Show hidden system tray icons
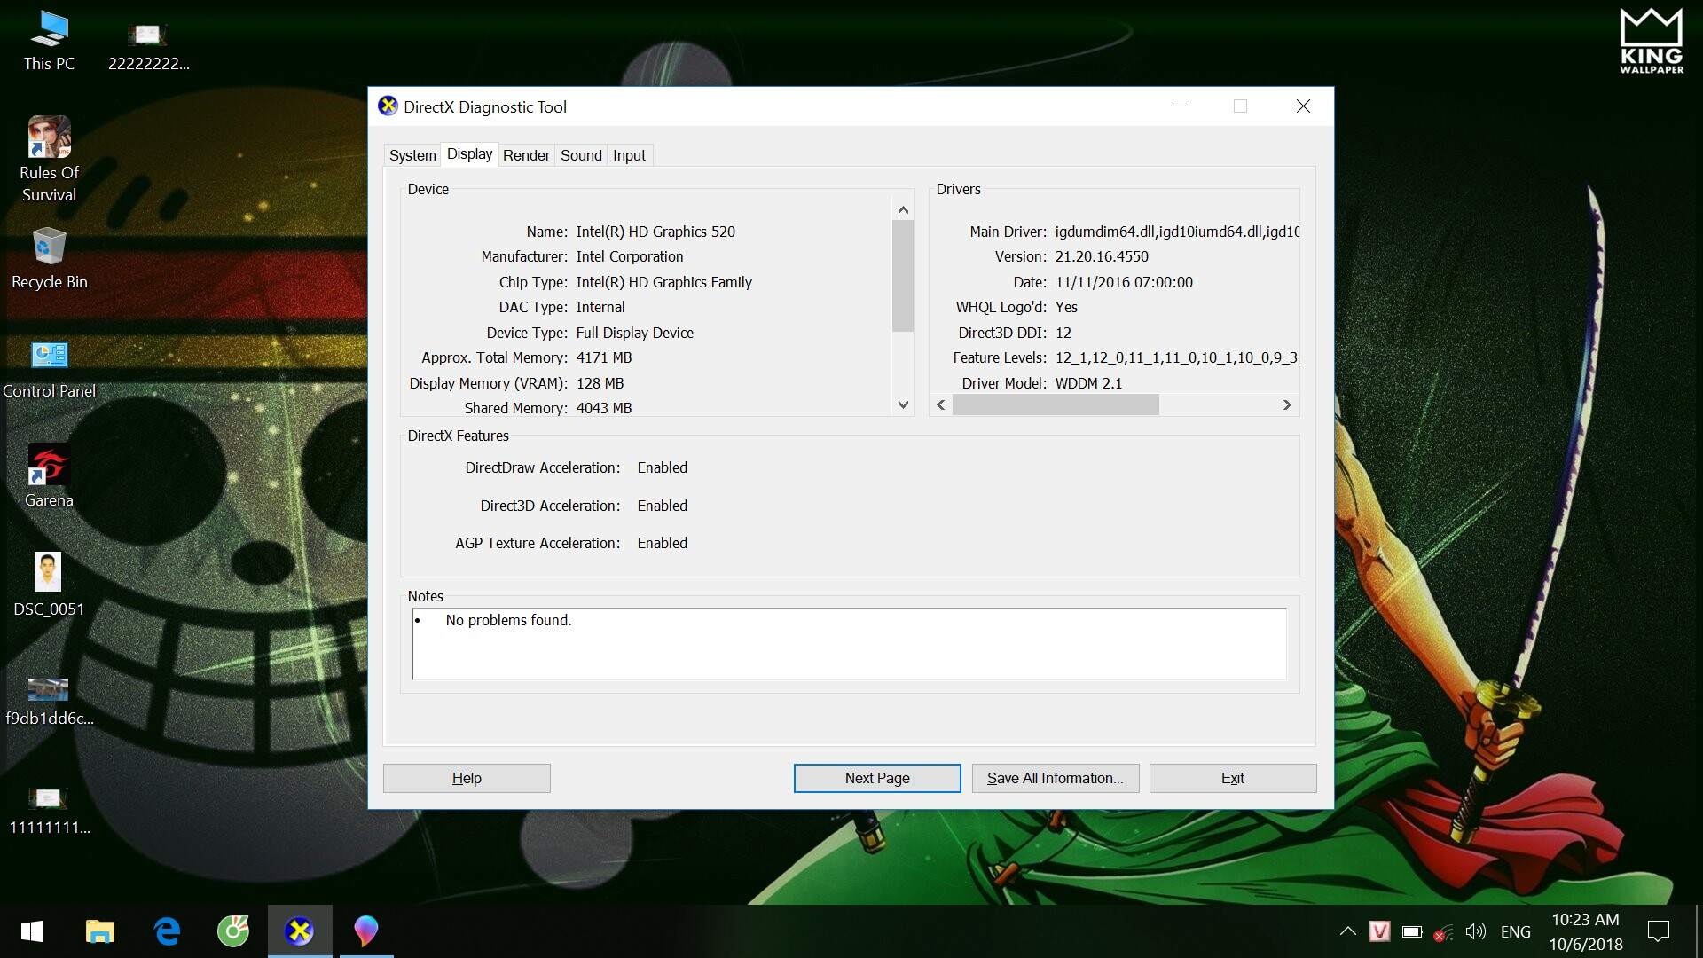The height and width of the screenshot is (958, 1703). click(1347, 931)
